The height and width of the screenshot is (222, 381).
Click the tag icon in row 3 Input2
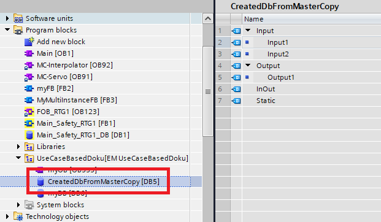pos(236,54)
